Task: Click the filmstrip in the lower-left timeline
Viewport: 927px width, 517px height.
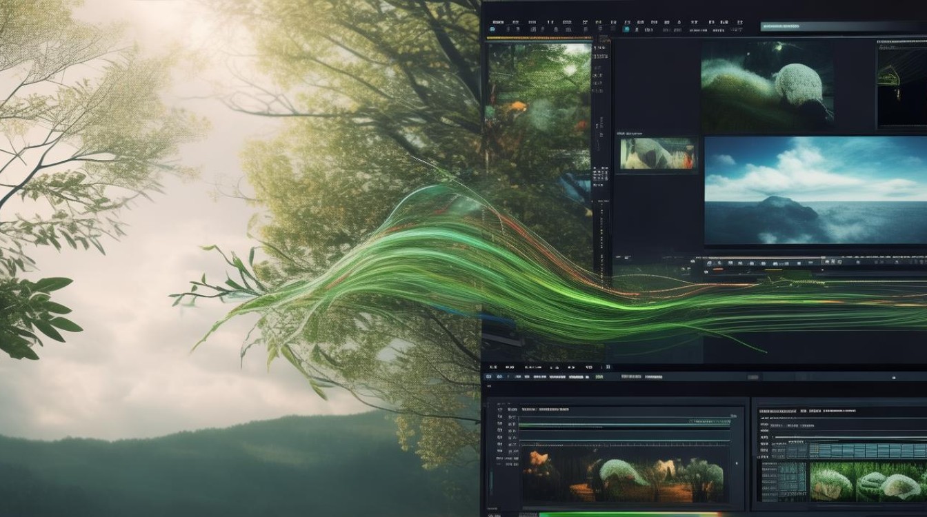Action: (624, 474)
